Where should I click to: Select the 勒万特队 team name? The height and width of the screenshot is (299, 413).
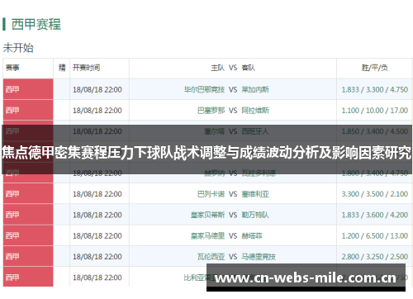tap(255, 215)
